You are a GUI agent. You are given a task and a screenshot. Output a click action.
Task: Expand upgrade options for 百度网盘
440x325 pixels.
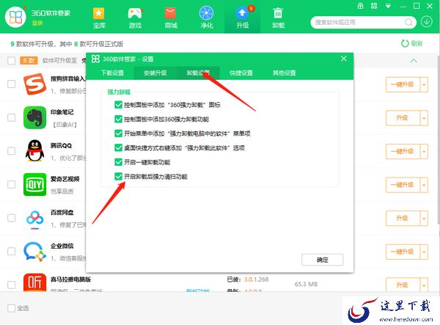(424, 218)
